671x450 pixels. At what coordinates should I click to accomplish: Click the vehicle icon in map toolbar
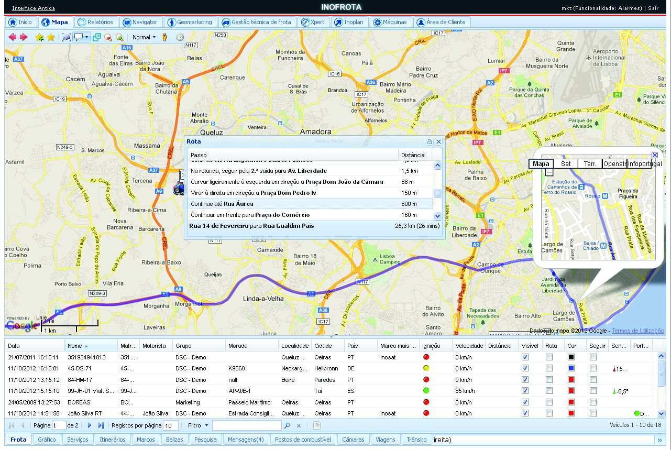(x=67, y=37)
